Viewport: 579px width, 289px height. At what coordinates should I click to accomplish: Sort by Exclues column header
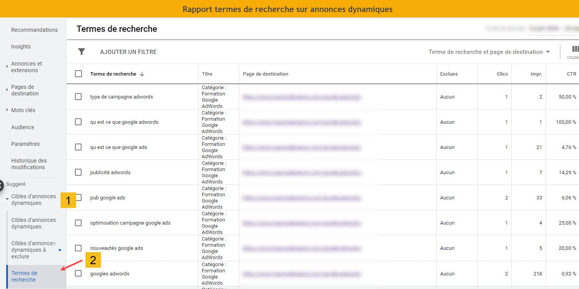pos(449,74)
